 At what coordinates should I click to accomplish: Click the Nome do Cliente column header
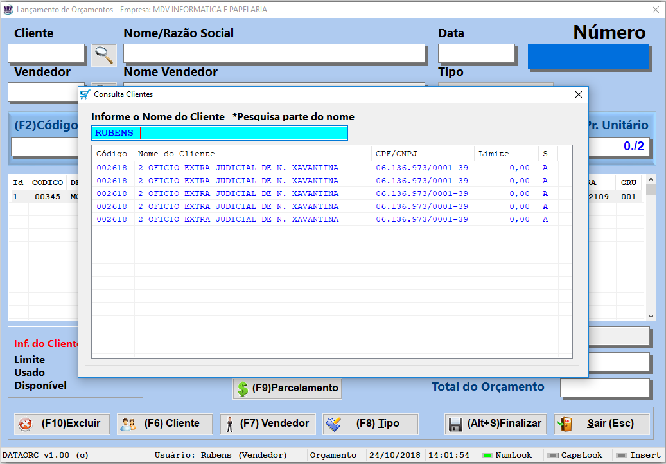pyautogui.click(x=252, y=154)
